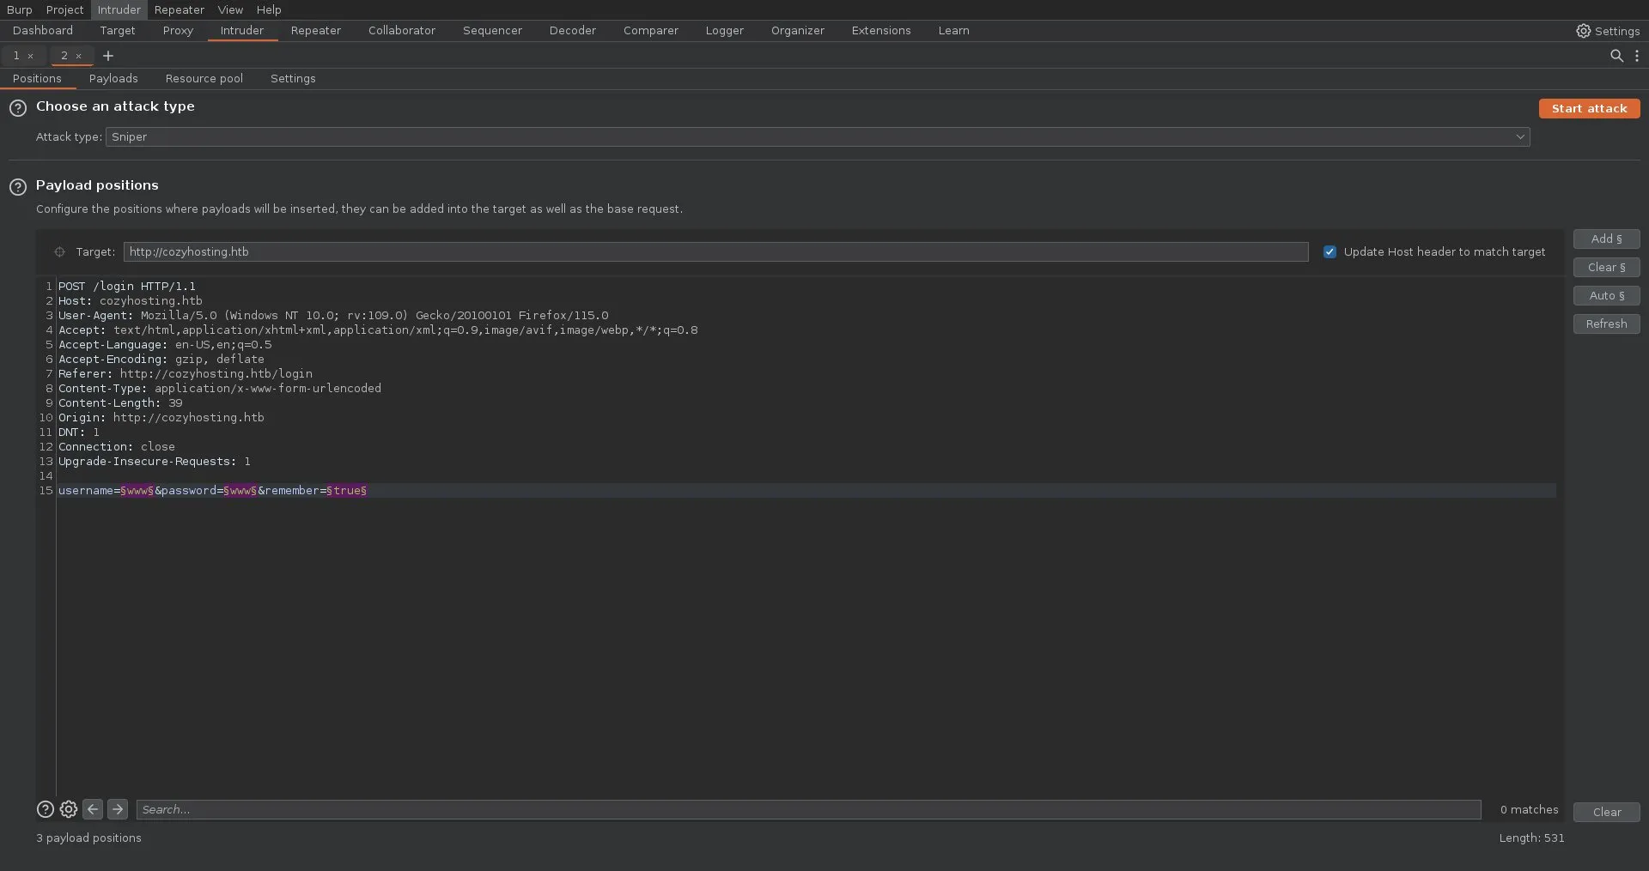
Task: Switch to the Proxy tab
Action: 178,31
